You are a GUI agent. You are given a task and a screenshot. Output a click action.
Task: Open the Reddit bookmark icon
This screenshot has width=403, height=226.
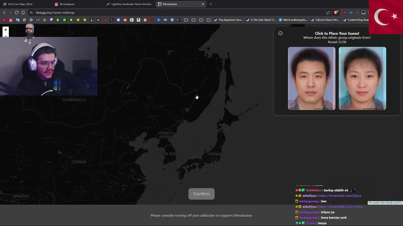pyautogui.click(x=125, y=20)
